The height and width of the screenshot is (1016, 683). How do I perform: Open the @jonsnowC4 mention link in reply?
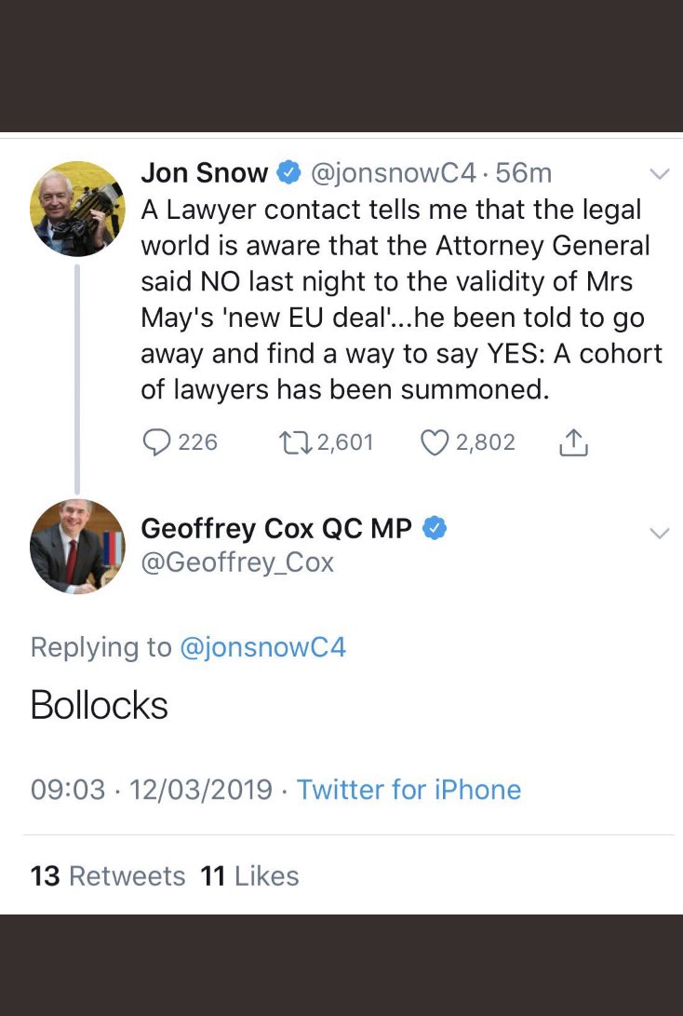(261, 647)
